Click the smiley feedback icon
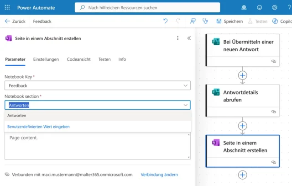The width and height of the screenshot is (292, 186). pos(260,7)
